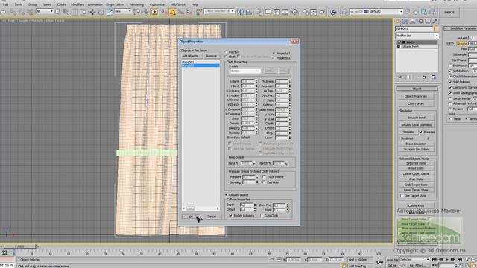Click the Cloth Forces button
The height and width of the screenshot is (268, 477).
point(416,104)
